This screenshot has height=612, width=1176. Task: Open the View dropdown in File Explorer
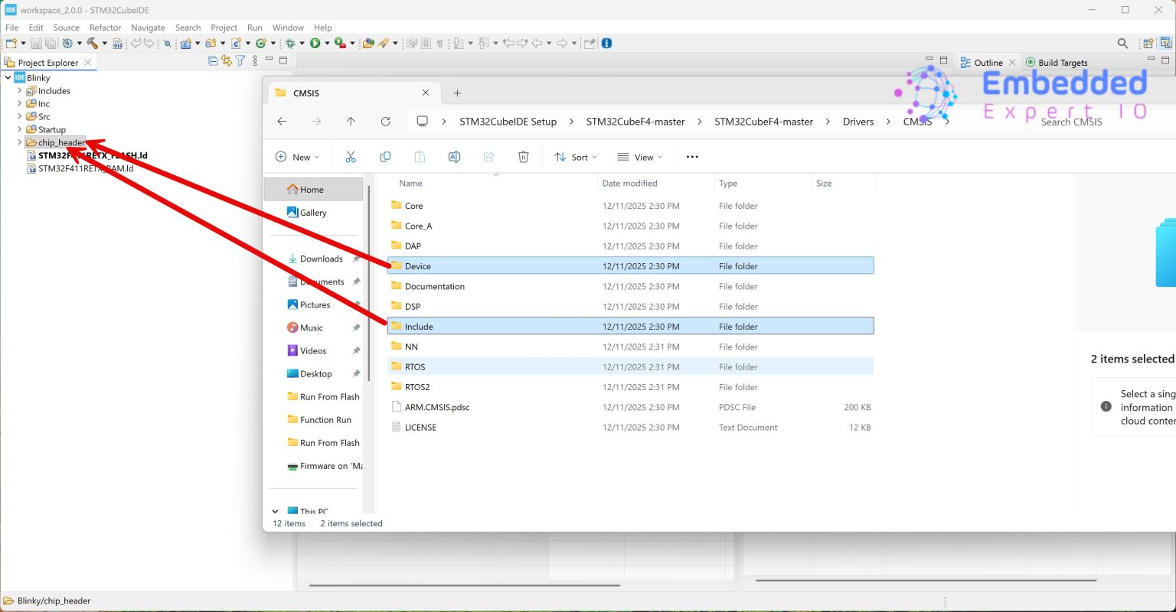coord(640,157)
